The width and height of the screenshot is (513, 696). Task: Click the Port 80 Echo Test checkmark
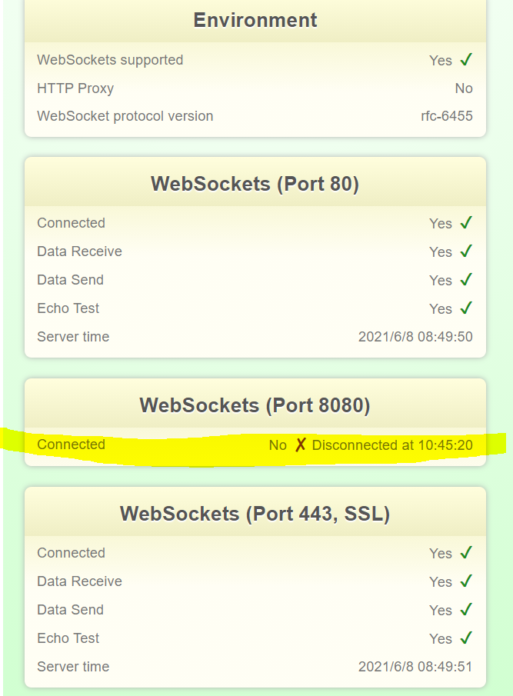pos(466,308)
